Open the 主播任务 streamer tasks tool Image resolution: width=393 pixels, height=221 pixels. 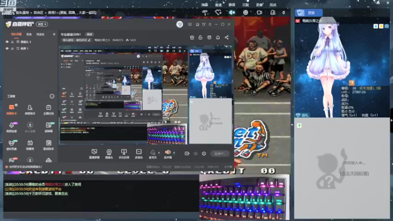tap(48, 110)
